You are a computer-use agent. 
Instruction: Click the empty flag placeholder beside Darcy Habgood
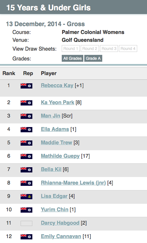click(26, 223)
